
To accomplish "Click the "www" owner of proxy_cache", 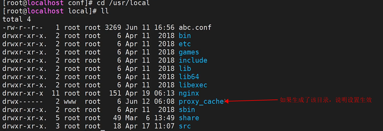I will pos(70,101).
